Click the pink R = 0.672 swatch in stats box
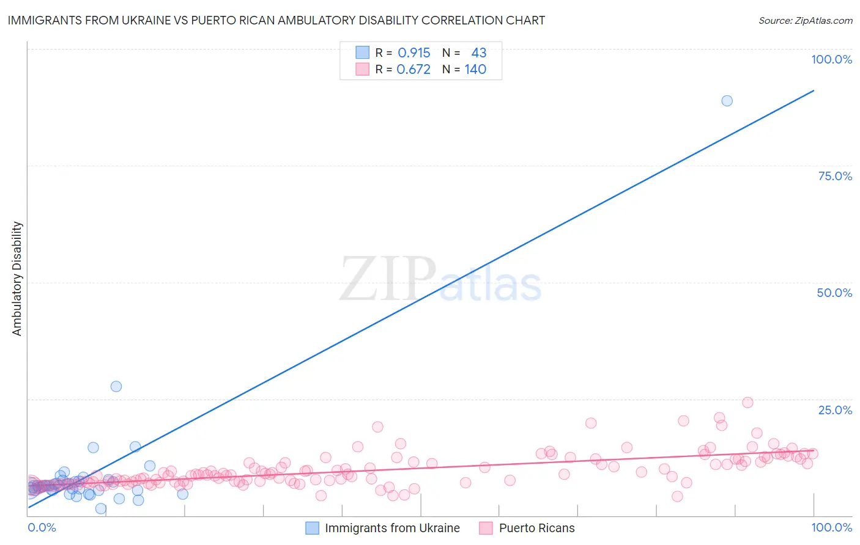Image resolution: width=860 pixels, height=545 pixels. click(363, 69)
